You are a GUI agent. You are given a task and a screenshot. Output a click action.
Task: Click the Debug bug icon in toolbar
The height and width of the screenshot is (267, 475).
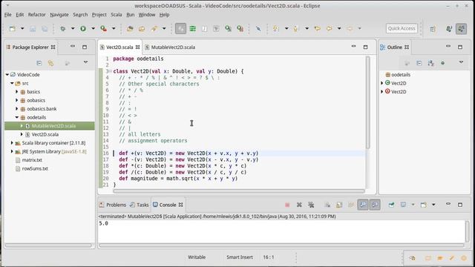[x=62, y=29]
